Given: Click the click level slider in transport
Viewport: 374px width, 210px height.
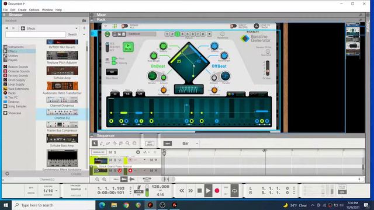Looking at the screenshot, I should [147, 191].
